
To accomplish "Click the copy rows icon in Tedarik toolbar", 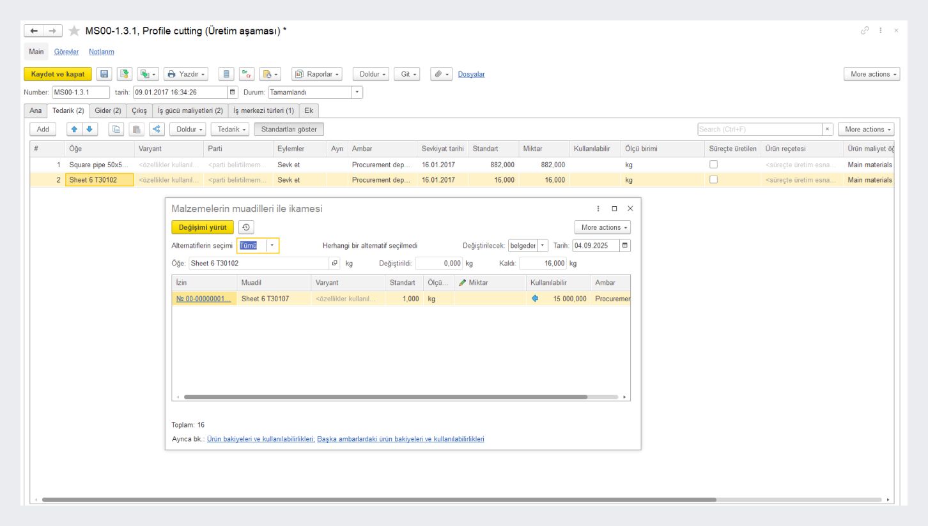I will click(x=118, y=130).
